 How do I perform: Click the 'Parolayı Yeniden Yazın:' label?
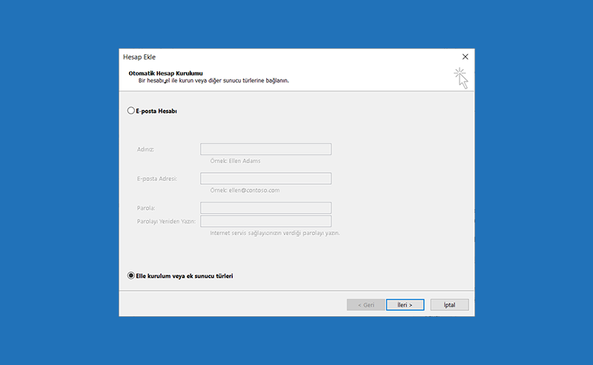tap(166, 221)
